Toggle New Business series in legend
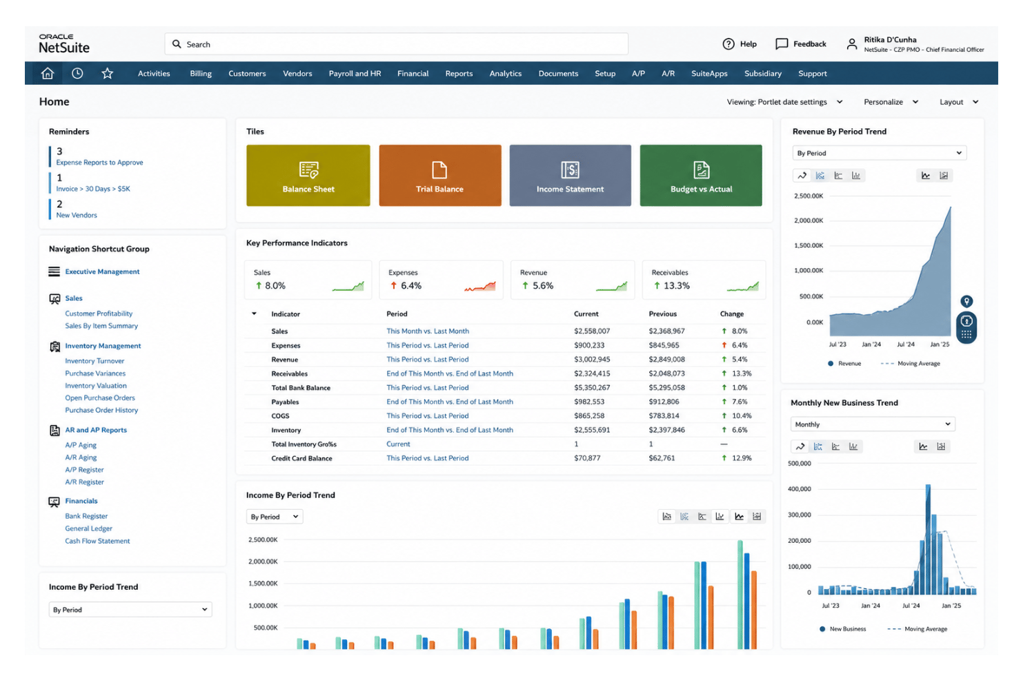 (x=843, y=629)
